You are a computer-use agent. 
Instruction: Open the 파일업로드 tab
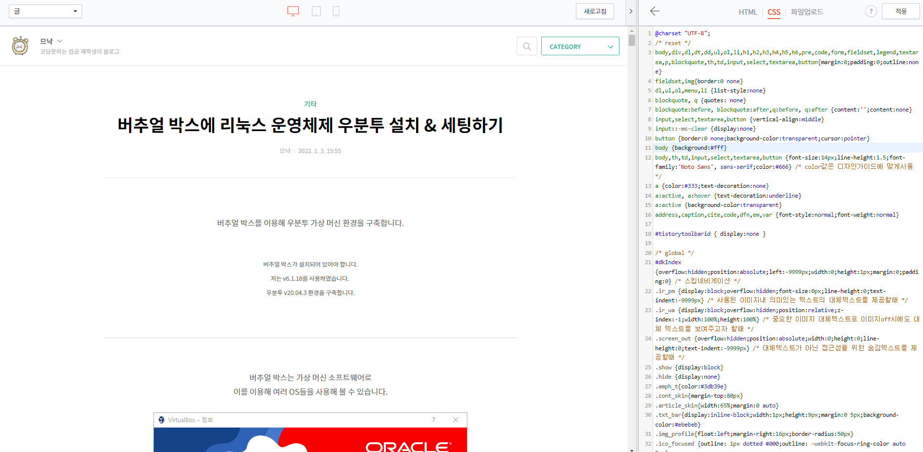point(807,12)
